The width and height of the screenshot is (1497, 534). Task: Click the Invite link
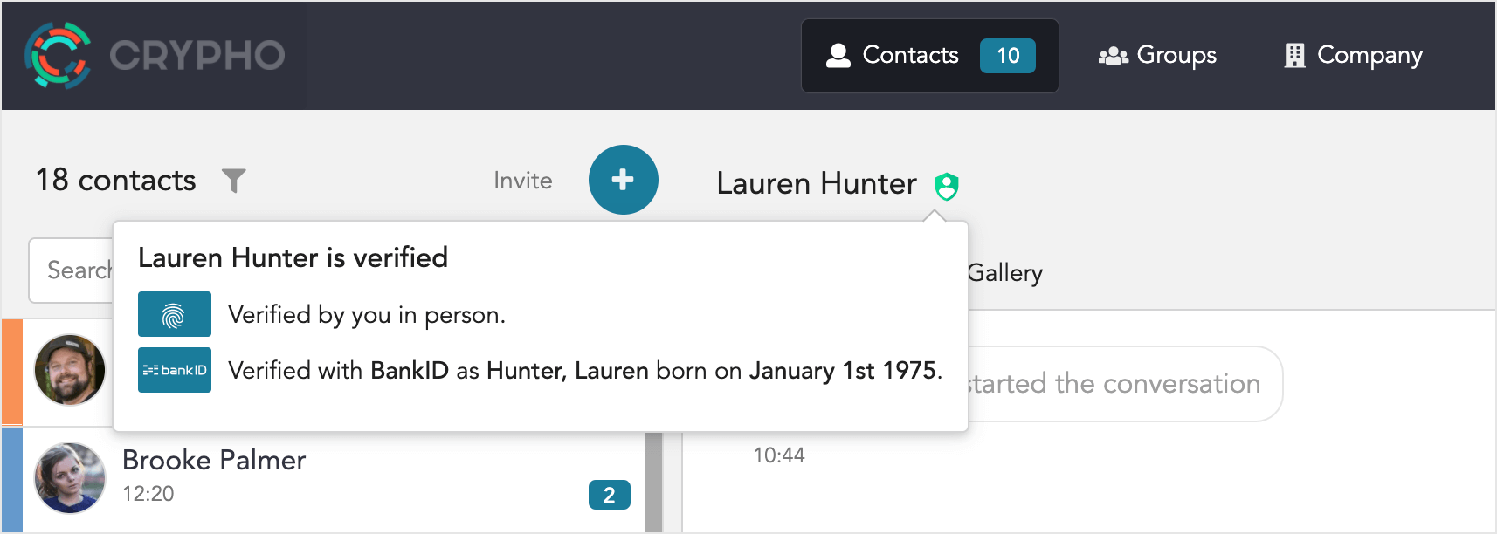(523, 181)
